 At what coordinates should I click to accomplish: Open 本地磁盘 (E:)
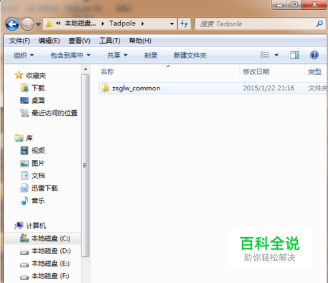pyautogui.click(x=51, y=263)
